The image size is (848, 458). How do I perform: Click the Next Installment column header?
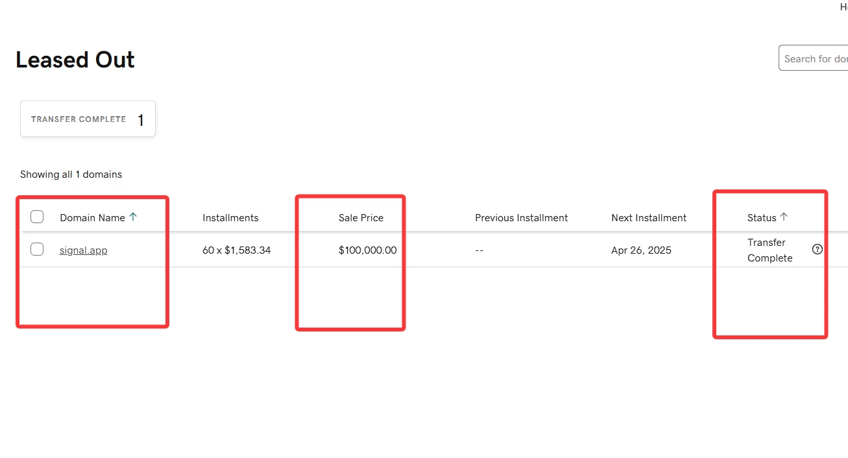(x=648, y=218)
